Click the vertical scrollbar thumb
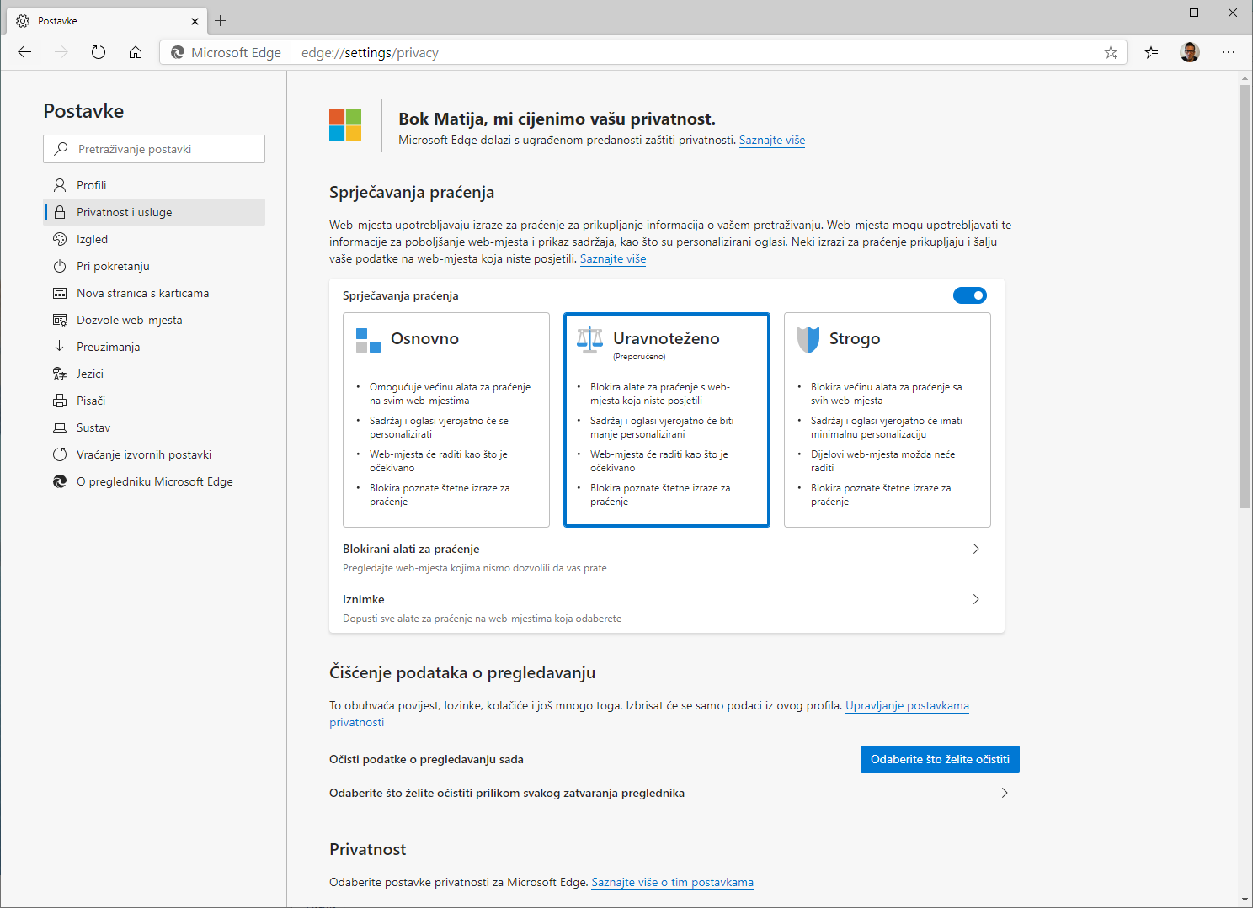The image size is (1253, 908). point(1245,296)
